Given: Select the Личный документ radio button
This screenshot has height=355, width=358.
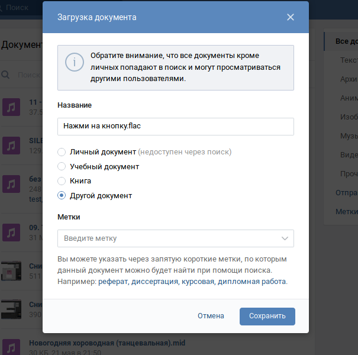Looking at the screenshot, I should tap(62, 152).
